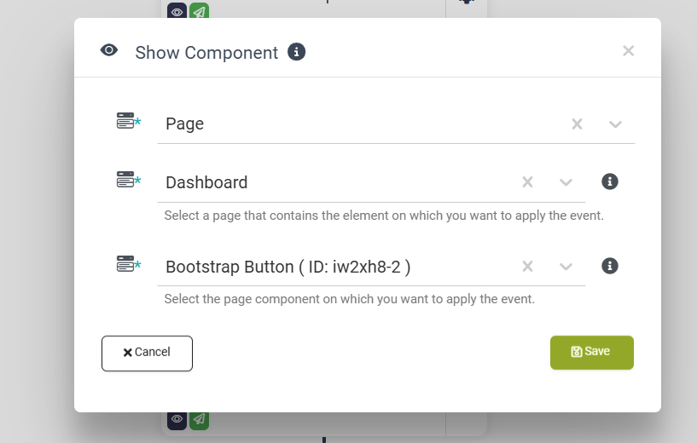Click 'Select the page component' hint text
Screen dimensions: 697x443
tap(350, 299)
